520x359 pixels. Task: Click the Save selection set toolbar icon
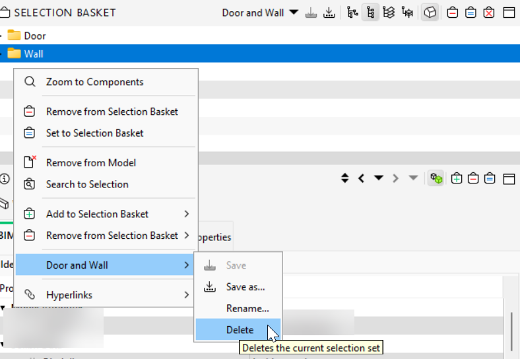coord(311,13)
